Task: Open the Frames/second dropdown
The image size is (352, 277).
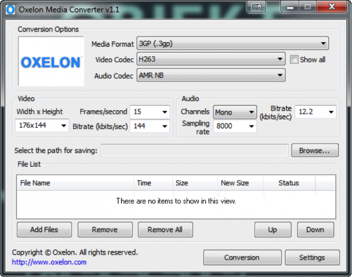Action: point(150,112)
